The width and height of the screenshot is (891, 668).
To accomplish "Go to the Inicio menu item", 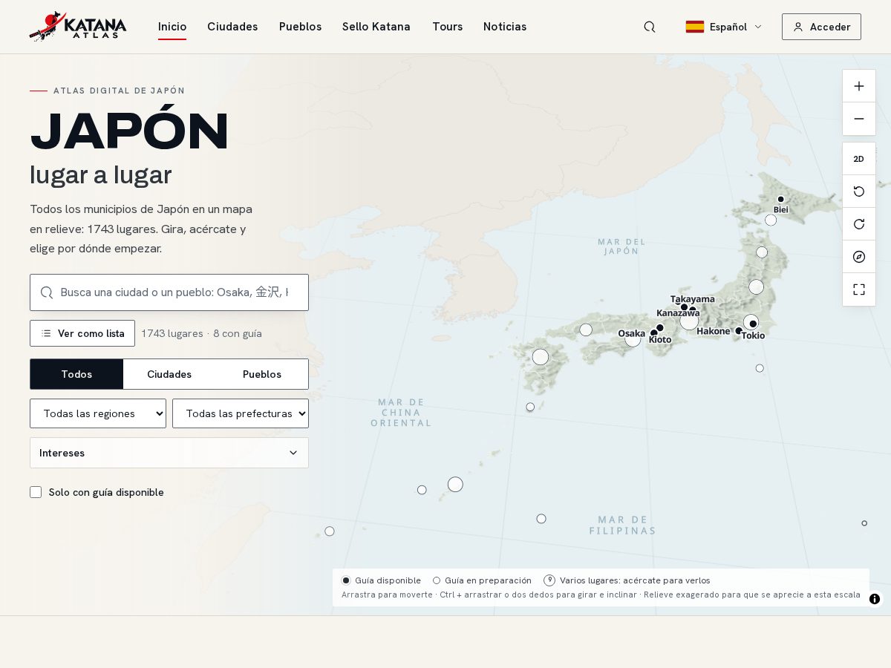I will pos(172,27).
